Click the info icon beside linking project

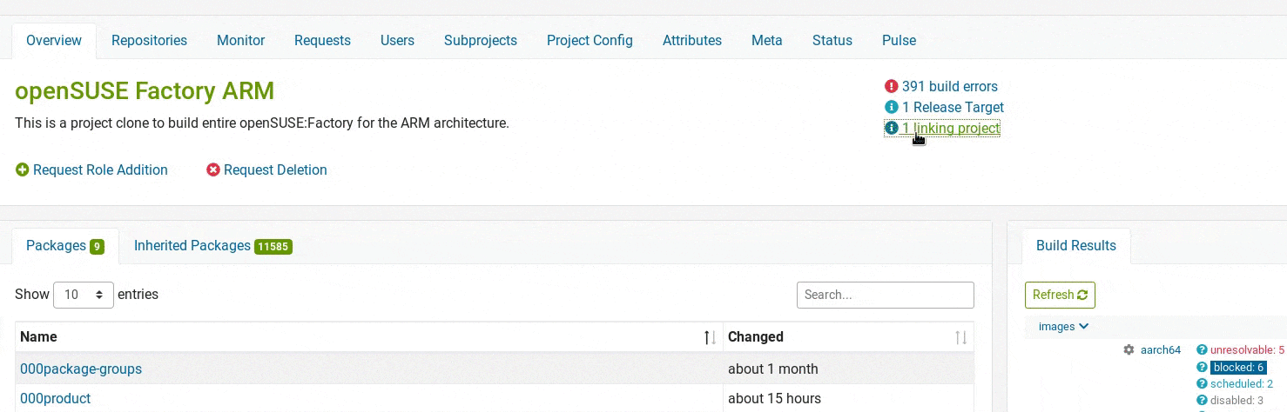click(x=891, y=128)
